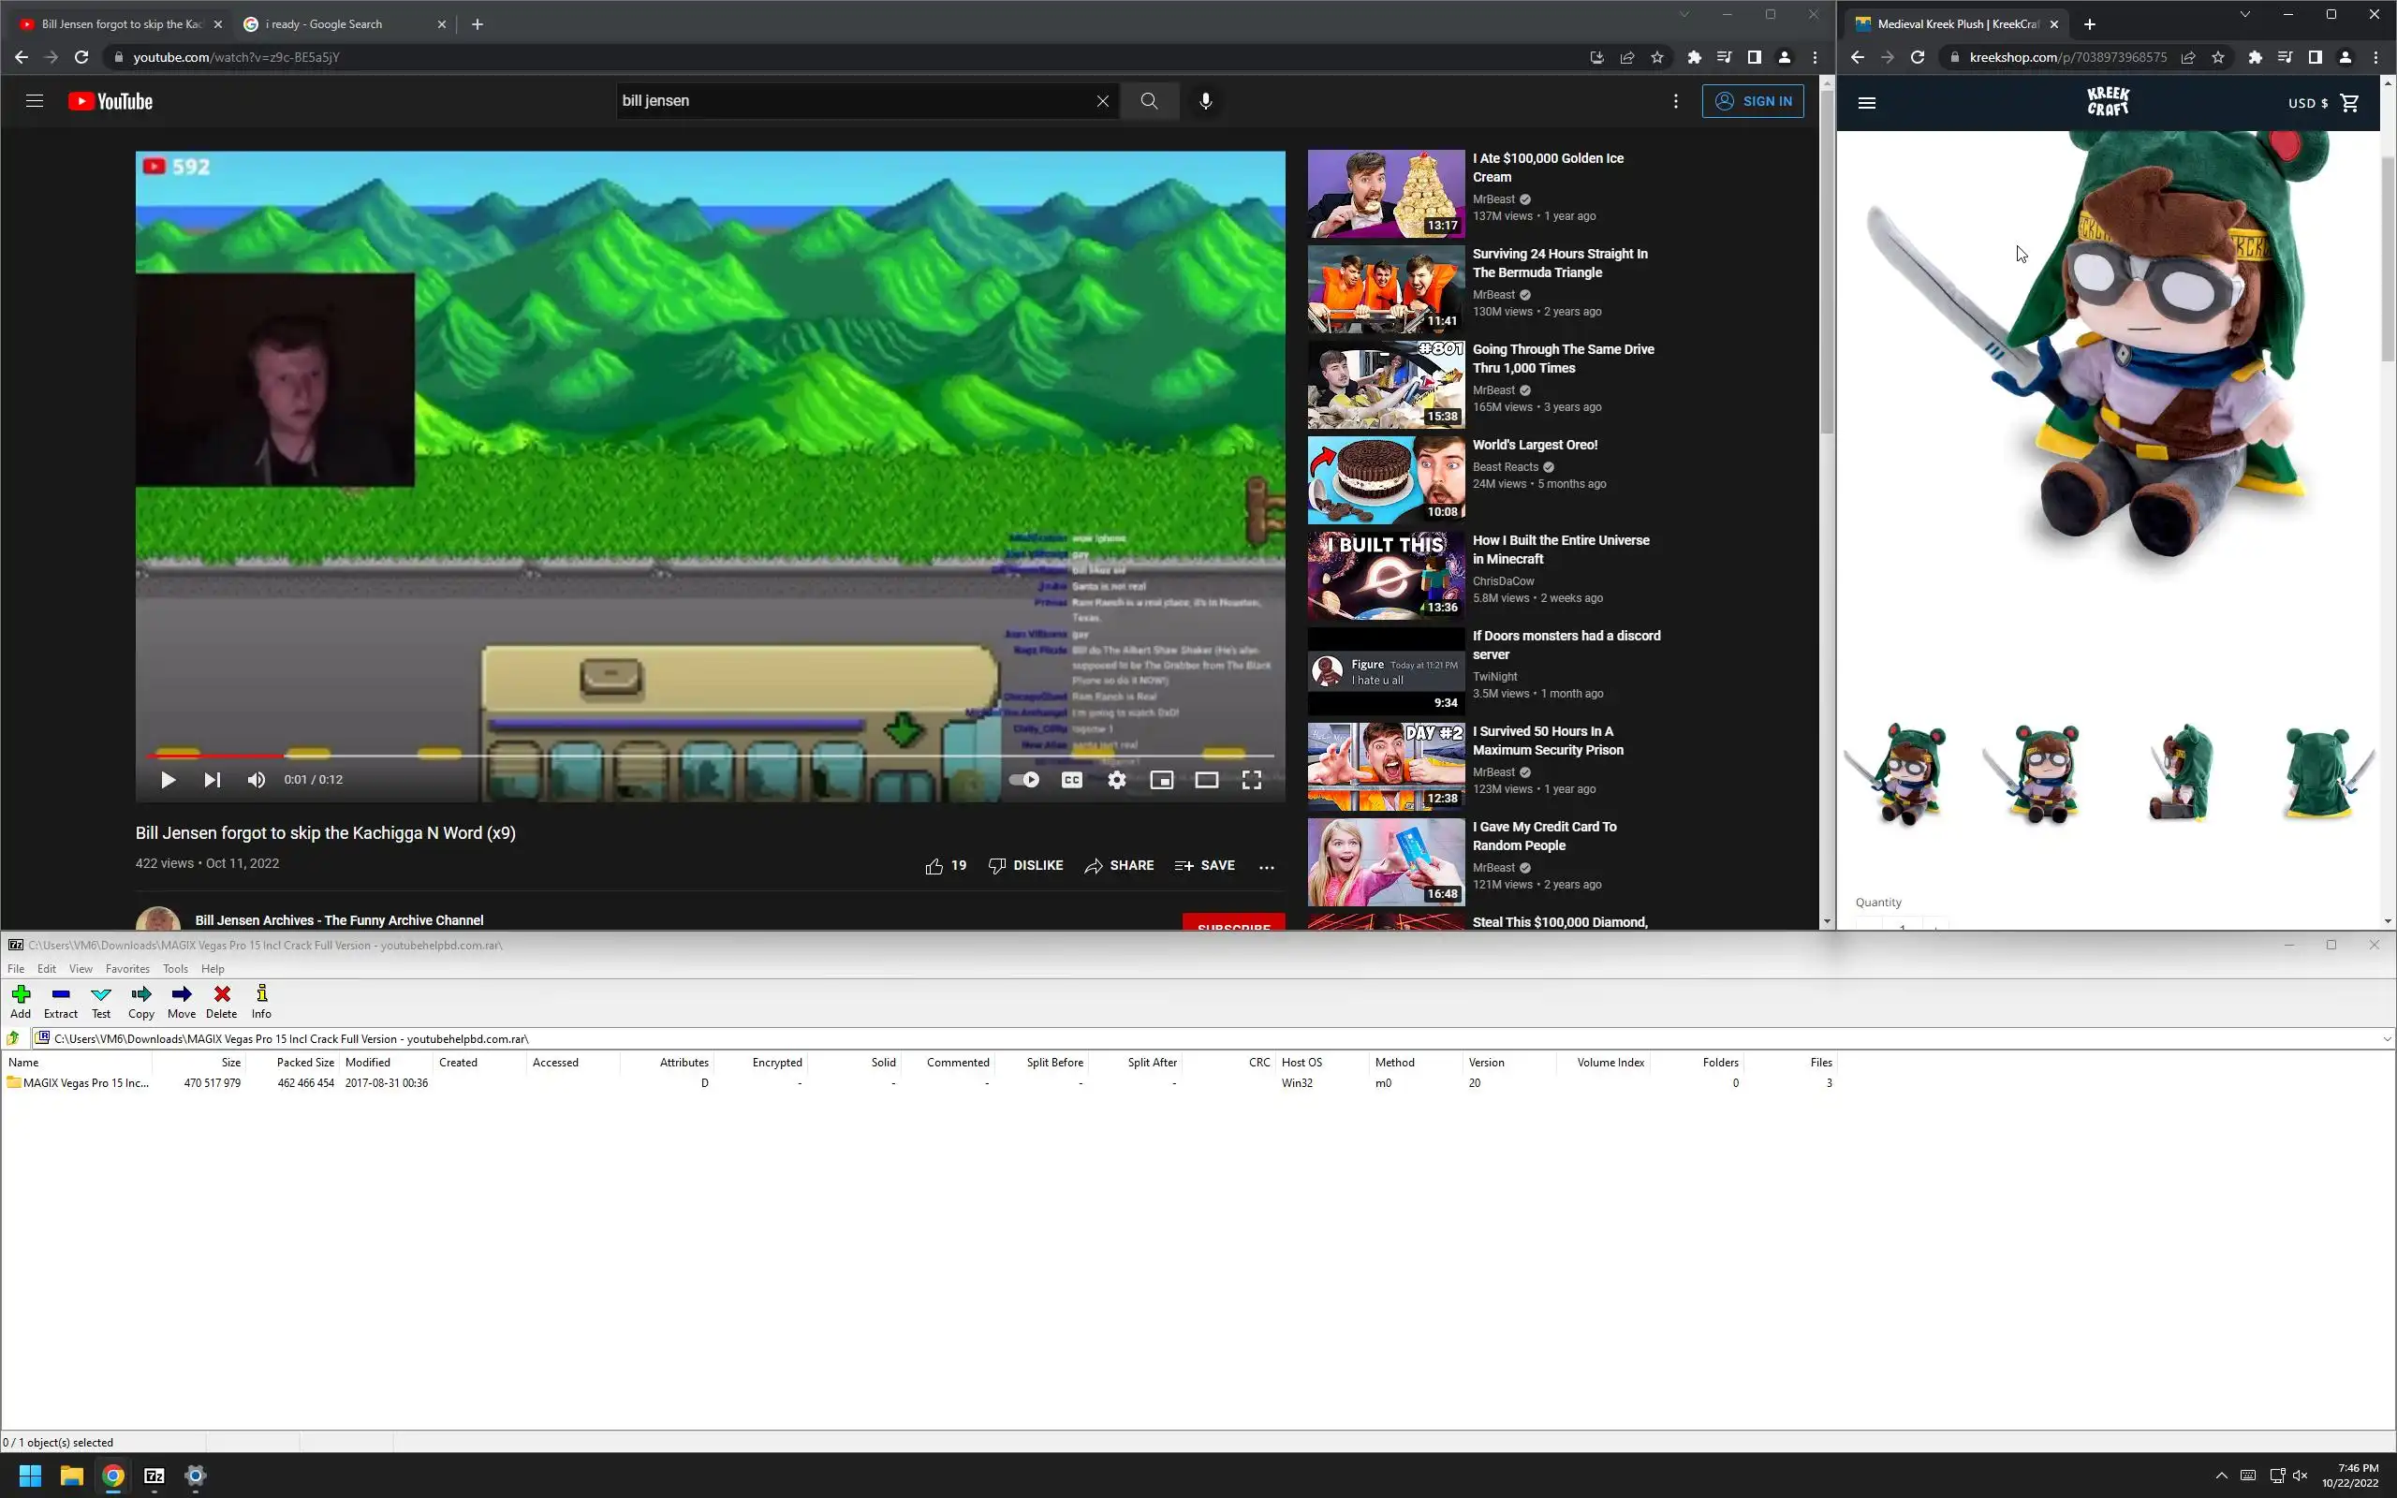2397x1498 pixels.
Task: Open the YouTube player settings gear
Action: pos(1116,780)
